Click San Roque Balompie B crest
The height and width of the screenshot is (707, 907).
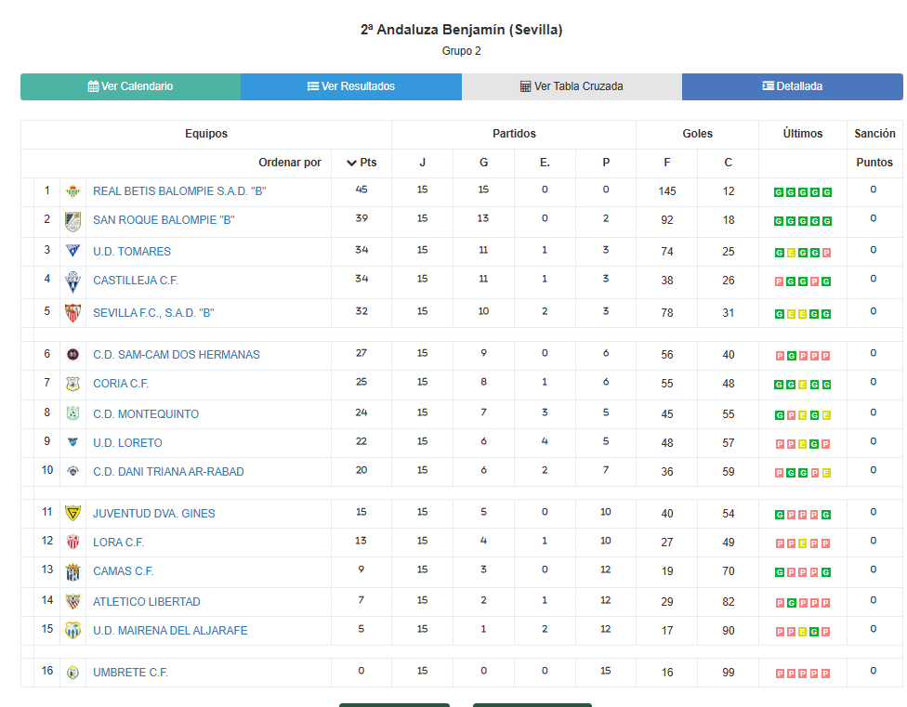[72, 222]
